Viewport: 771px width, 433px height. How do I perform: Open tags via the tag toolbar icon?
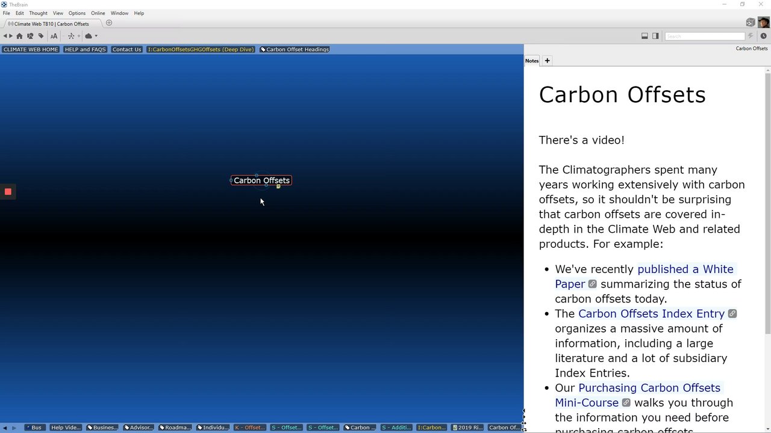coord(41,36)
